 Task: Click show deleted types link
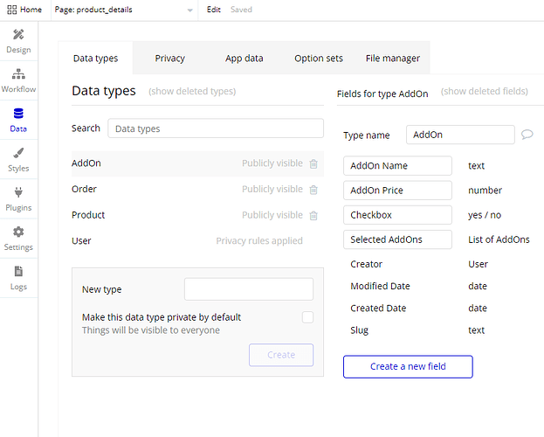(x=192, y=92)
